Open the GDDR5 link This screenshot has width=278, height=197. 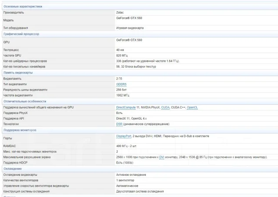click(x=121, y=84)
